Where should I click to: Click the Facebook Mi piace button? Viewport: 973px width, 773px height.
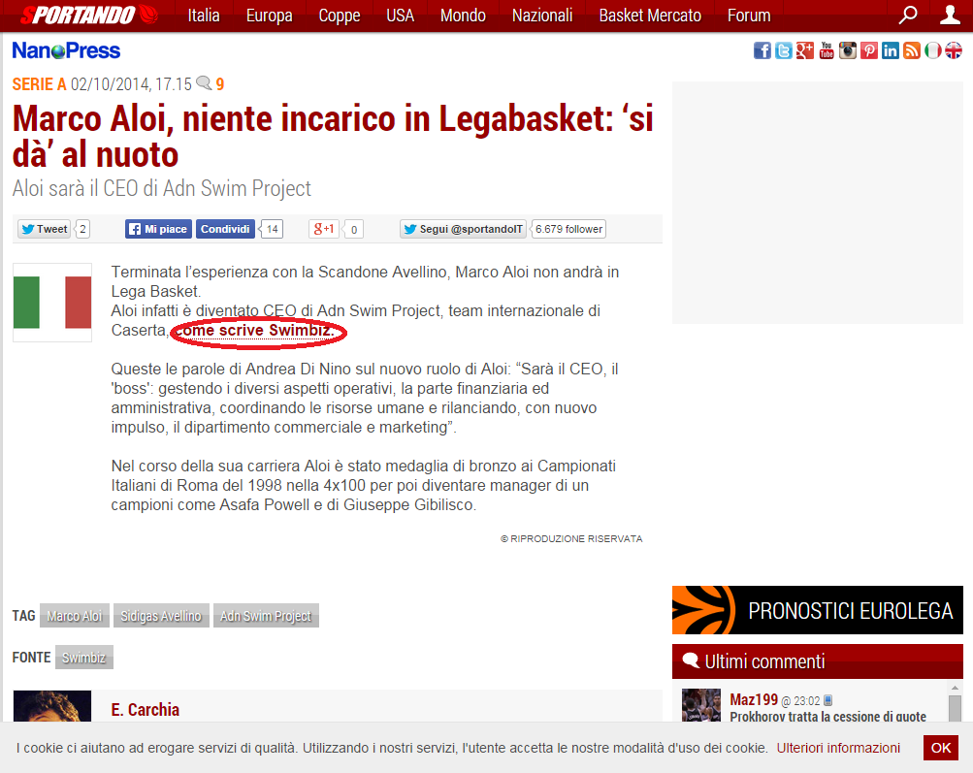(158, 229)
